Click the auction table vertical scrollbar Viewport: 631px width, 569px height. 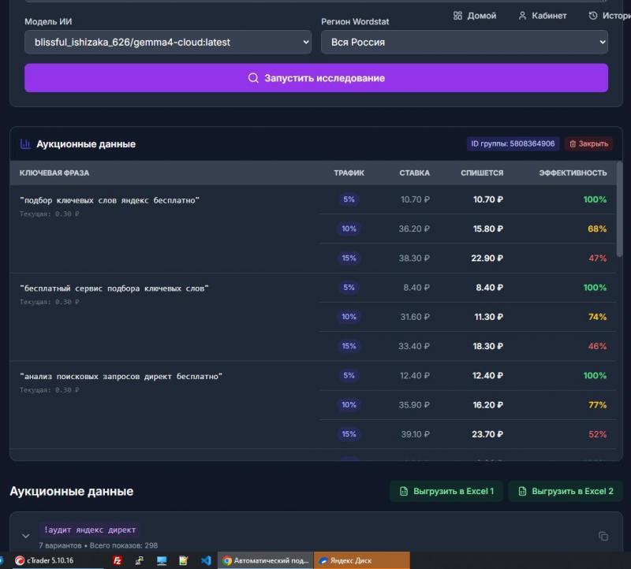tap(619, 209)
